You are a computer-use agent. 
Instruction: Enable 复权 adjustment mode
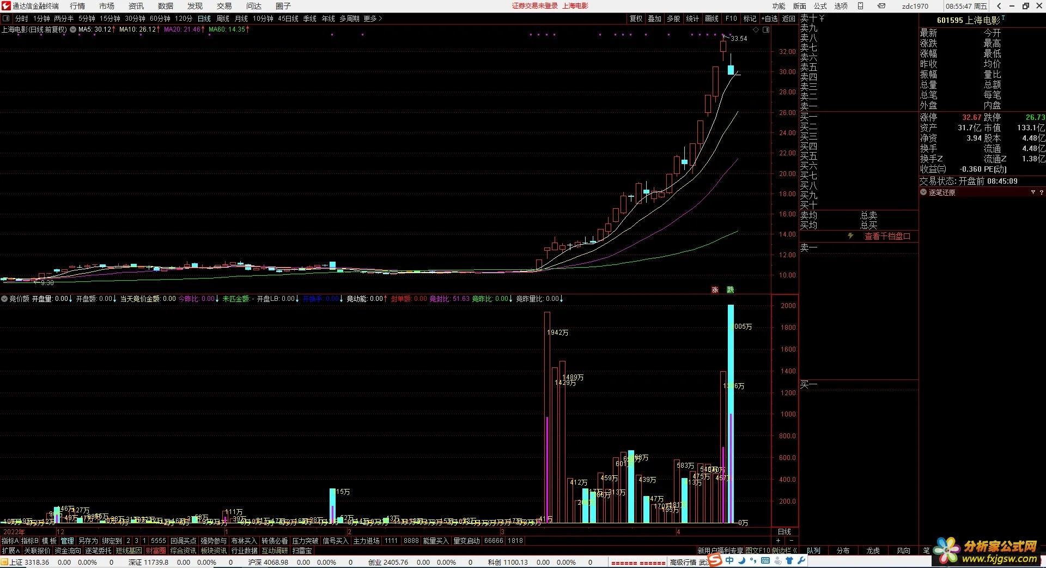[x=636, y=19]
